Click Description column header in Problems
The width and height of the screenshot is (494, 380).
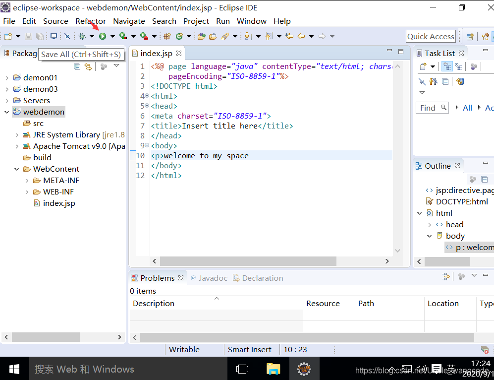216,304
